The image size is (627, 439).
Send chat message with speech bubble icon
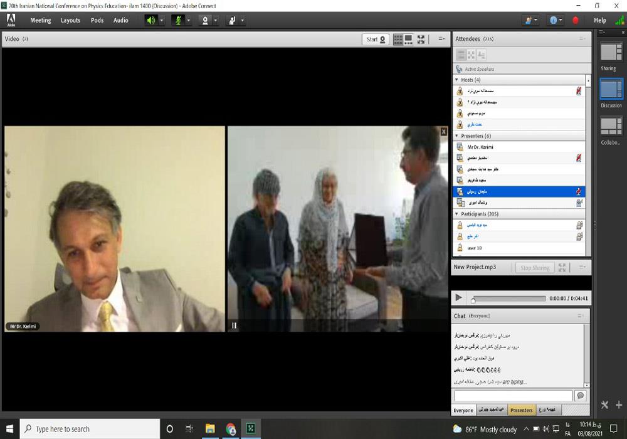pos(580,396)
